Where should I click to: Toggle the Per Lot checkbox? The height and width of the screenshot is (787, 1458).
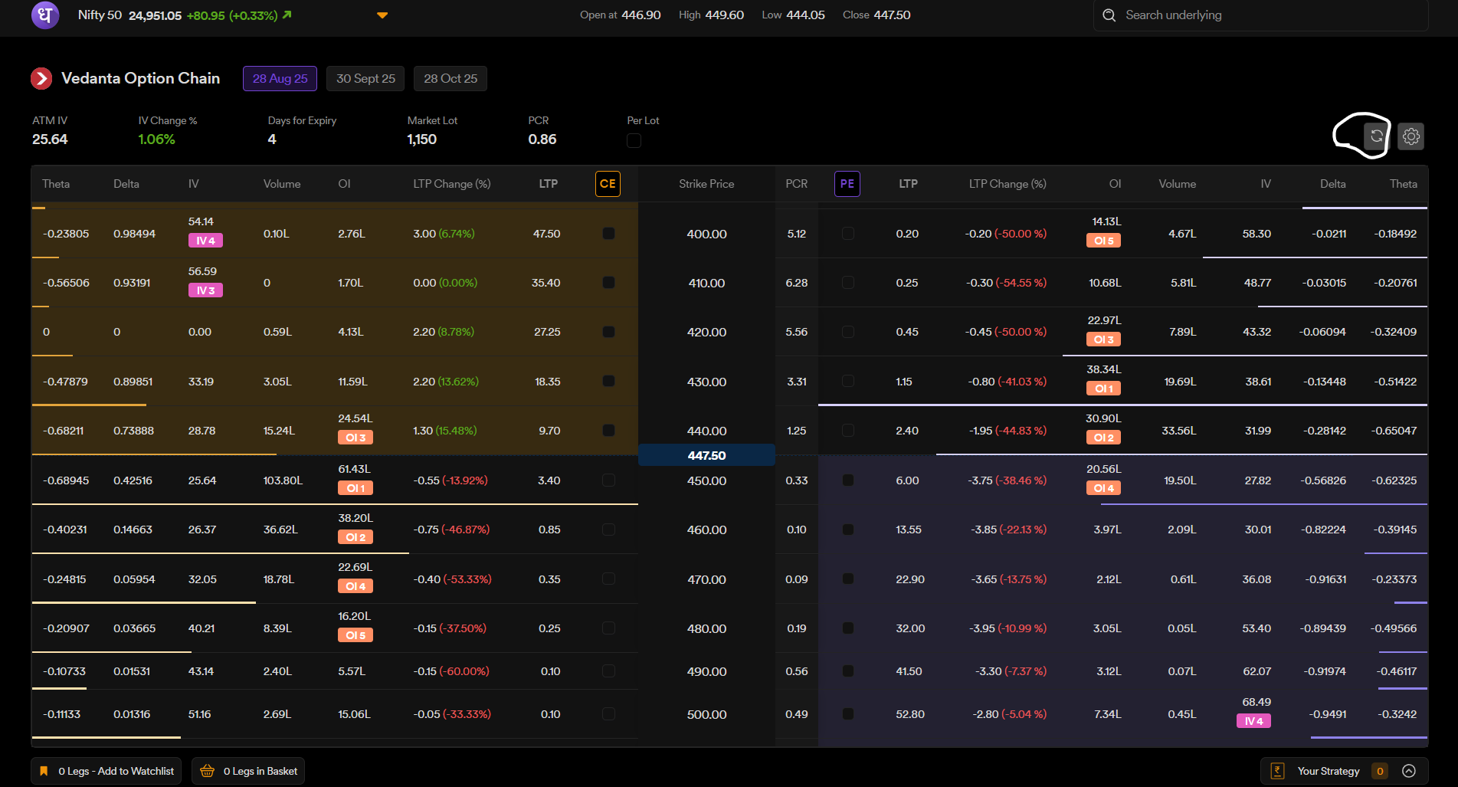pyautogui.click(x=634, y=140)
